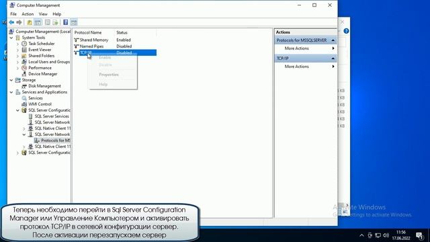
Task: Click the Task Scheduler clock icon
Action: (24, 44)
